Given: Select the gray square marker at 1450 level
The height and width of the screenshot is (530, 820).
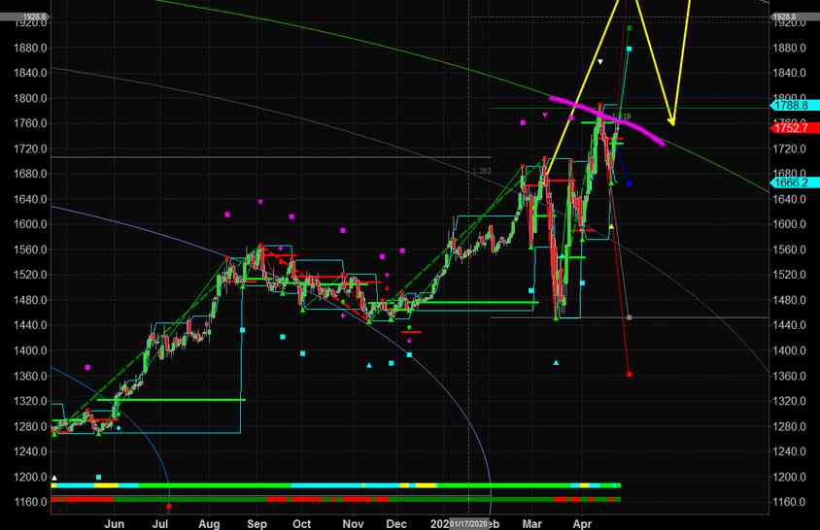Looking at the screenshot, I should [x=630, y=317].
